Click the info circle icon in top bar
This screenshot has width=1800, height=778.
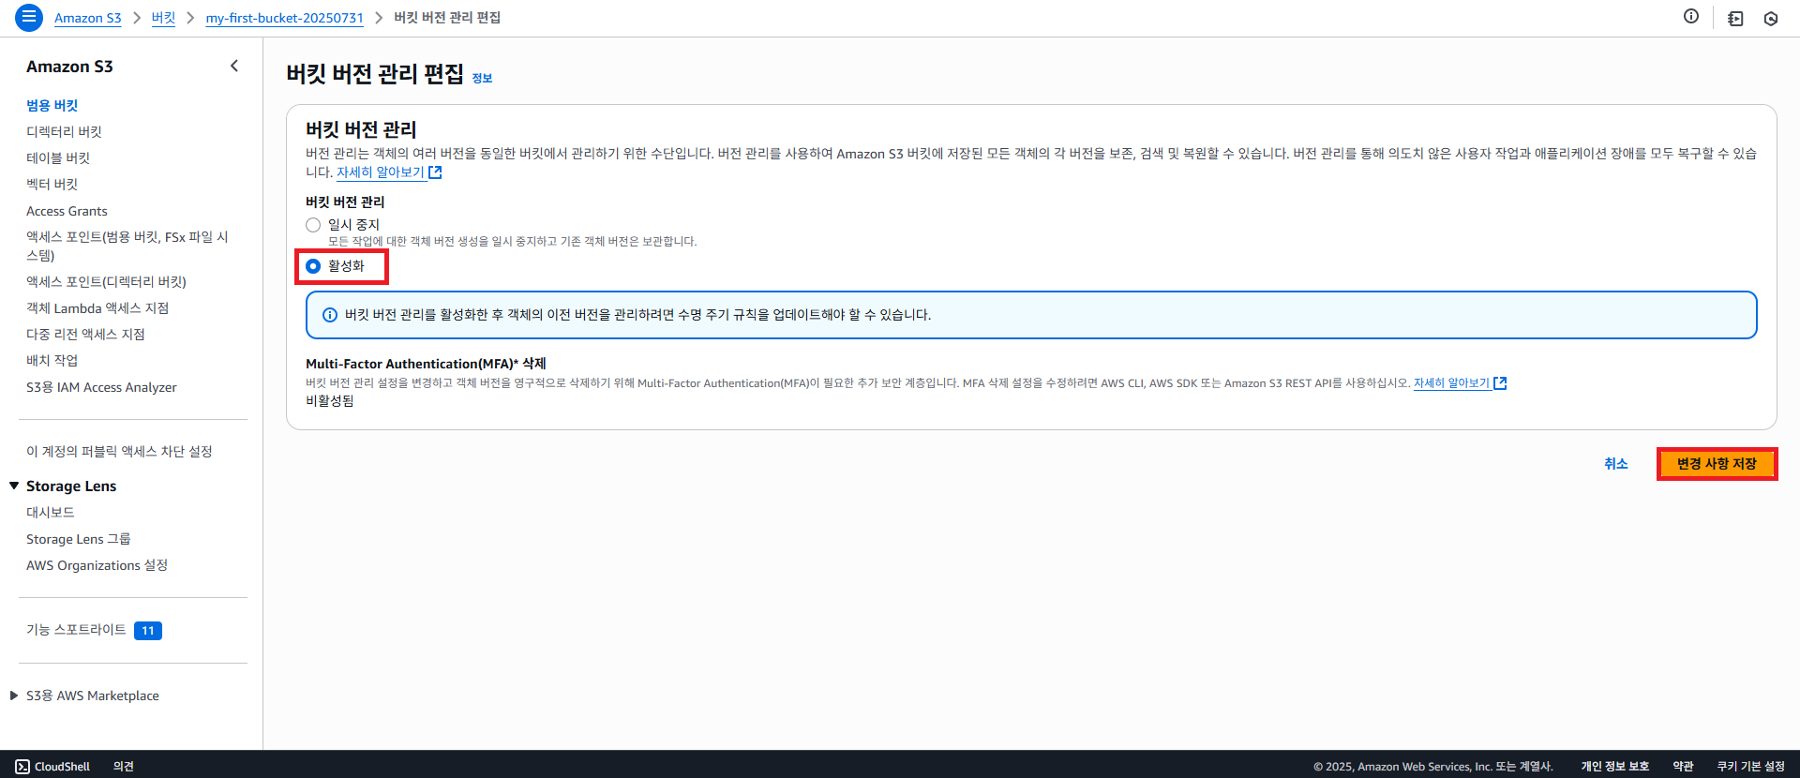[x=1691, y=16]
